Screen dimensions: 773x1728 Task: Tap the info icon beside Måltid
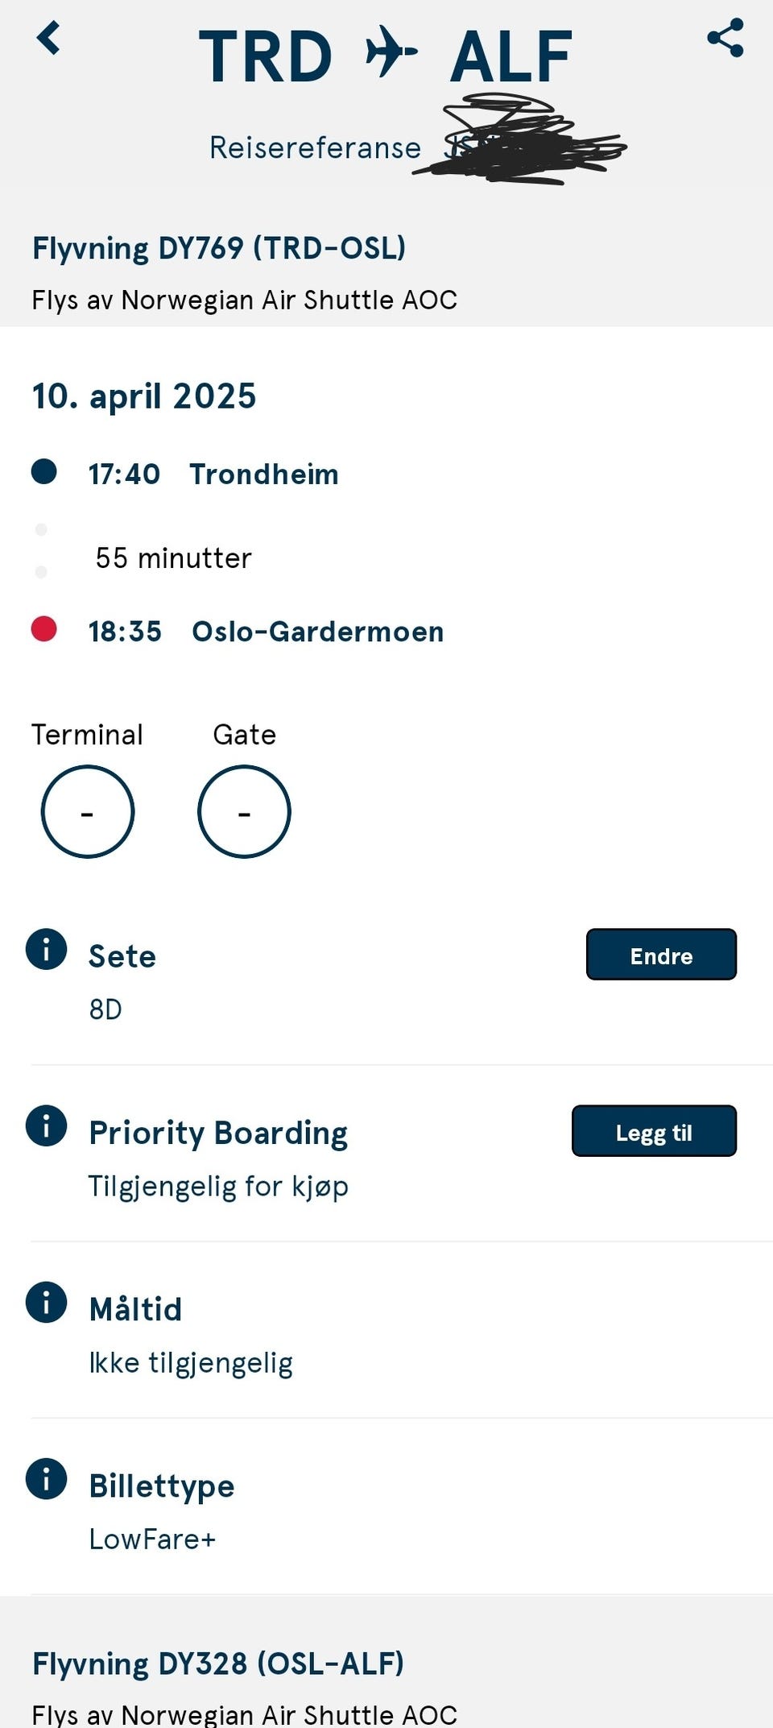[x=46, y=1302]
